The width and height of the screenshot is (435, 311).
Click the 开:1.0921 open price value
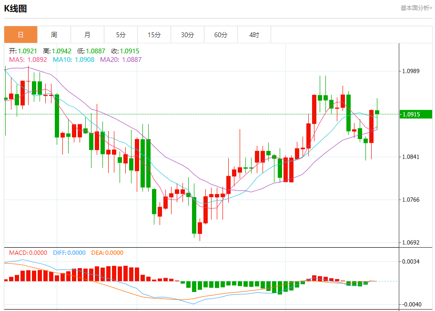(x=23, y=51)
